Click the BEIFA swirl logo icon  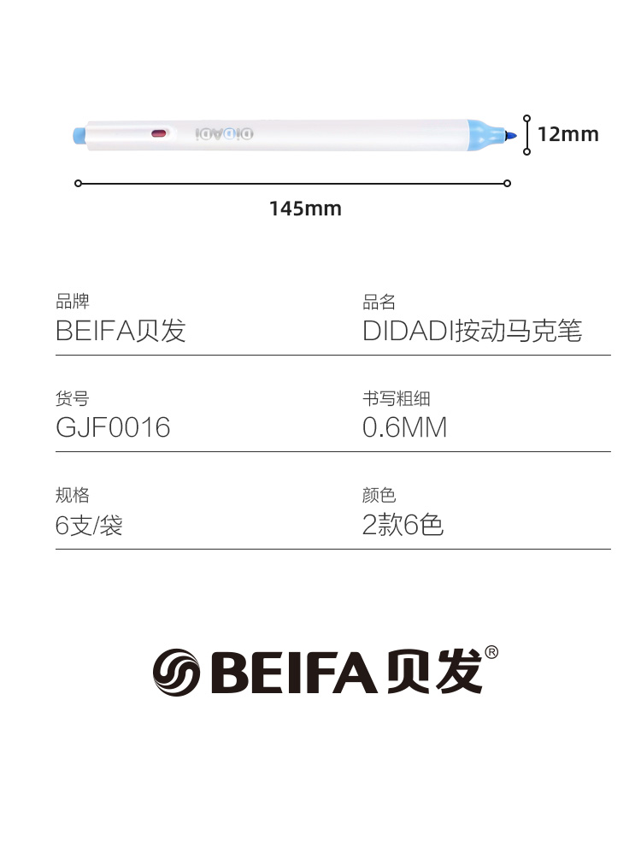pos(176,671)
